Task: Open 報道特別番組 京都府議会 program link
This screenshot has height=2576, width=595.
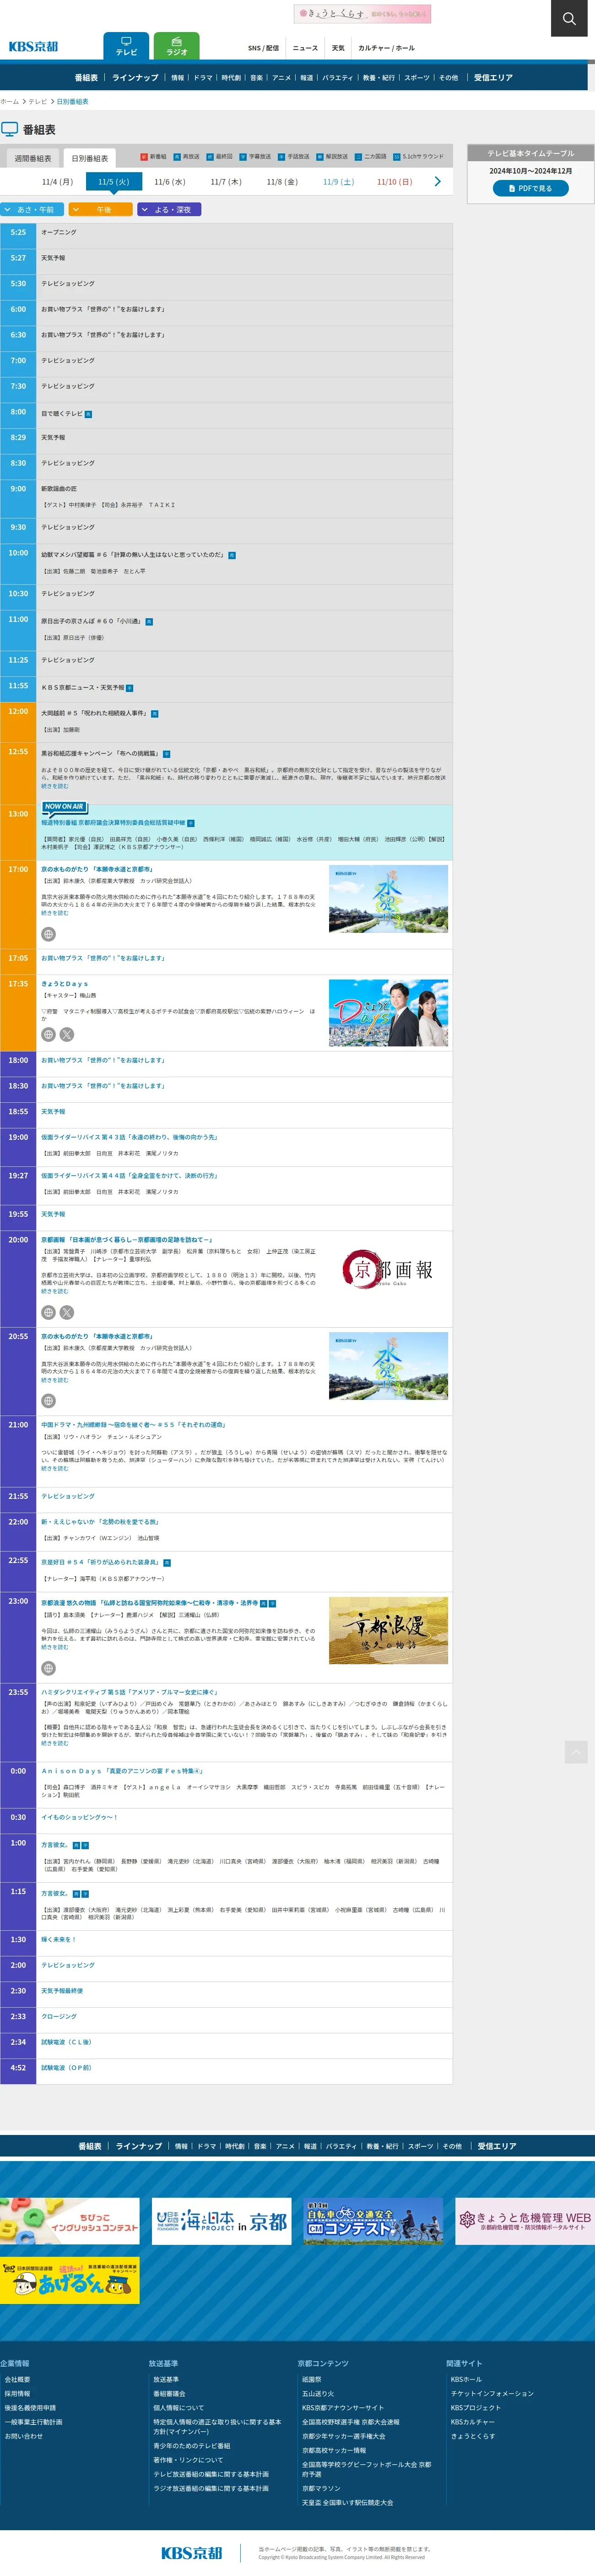Action: 113,823
